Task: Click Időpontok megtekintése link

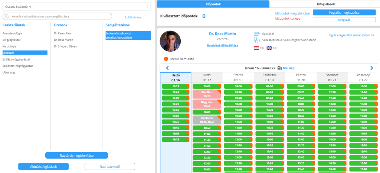Action: [x=292, y=13]
